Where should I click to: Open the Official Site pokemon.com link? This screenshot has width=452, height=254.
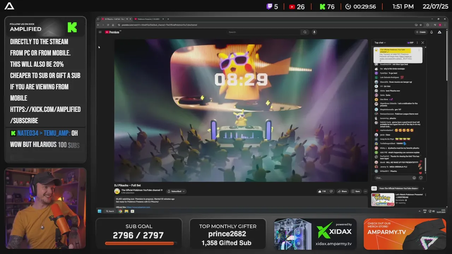[x=138, y=207]
